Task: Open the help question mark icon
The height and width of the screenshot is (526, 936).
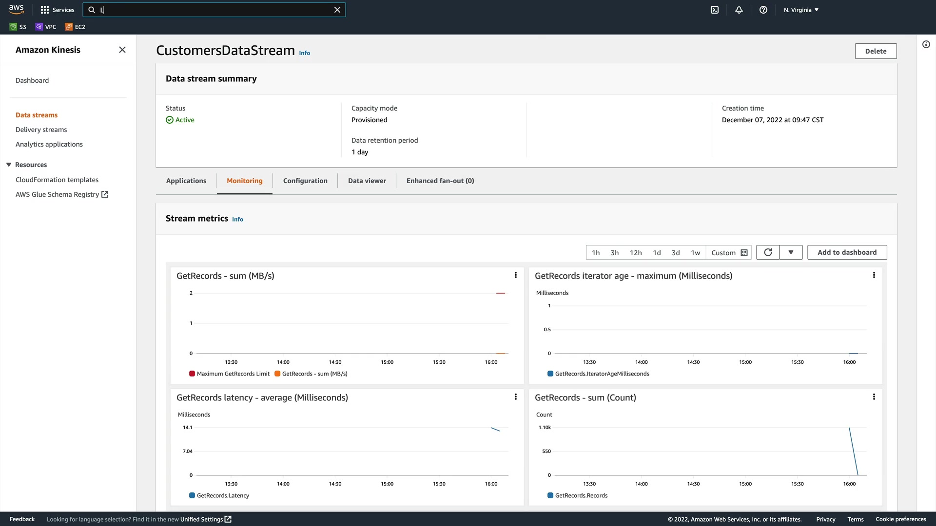Action: [x=763, y=10]
